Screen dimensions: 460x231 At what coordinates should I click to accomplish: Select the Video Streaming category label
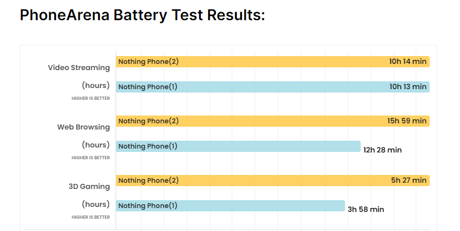pos(79,68)
